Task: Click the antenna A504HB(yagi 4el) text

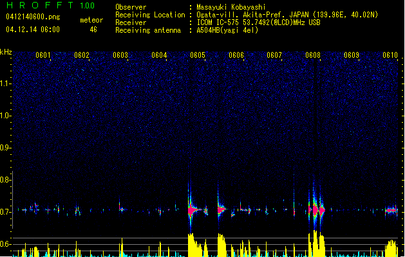Action: coord(227,30)
